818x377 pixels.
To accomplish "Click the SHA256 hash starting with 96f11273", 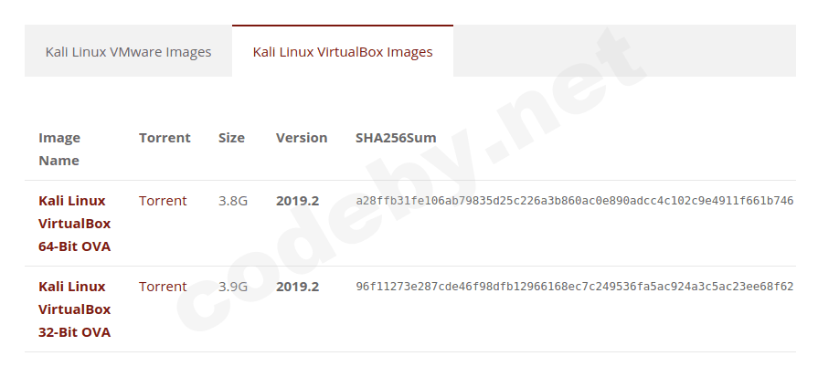I will pos(574,287).
